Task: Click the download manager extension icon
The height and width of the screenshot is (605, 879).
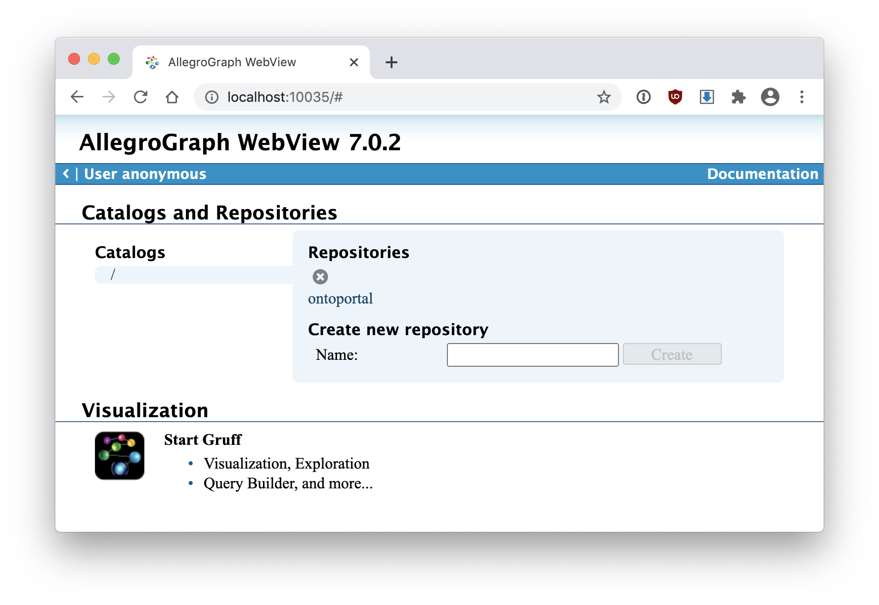Action: 706,97
